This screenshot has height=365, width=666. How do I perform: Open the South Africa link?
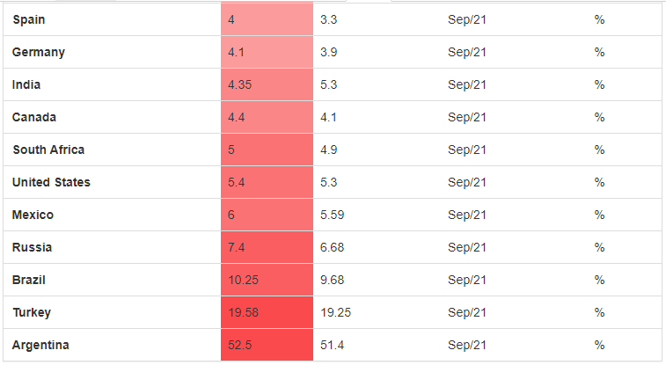[x=48, y=150]
